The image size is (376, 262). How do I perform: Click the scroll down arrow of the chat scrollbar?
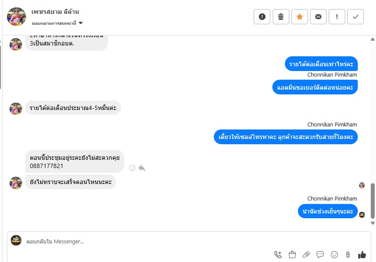coord(373,223)
